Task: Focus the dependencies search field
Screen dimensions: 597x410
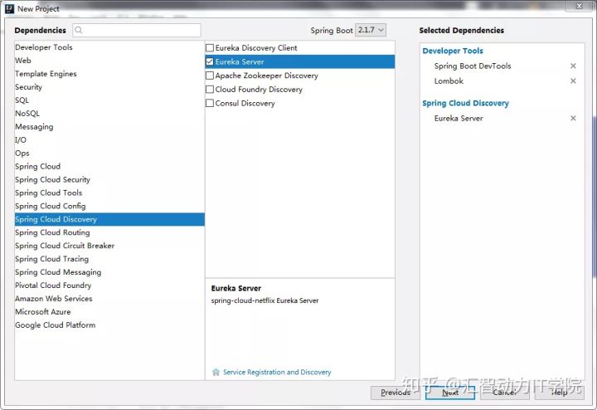Action: [x=141, y=31]
